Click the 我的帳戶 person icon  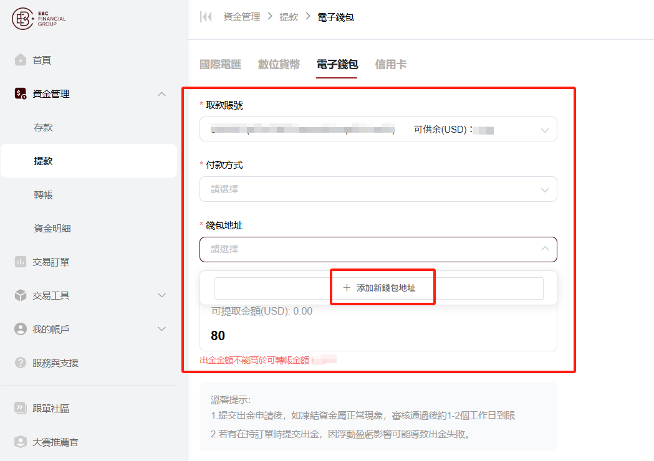pos(21,329)
